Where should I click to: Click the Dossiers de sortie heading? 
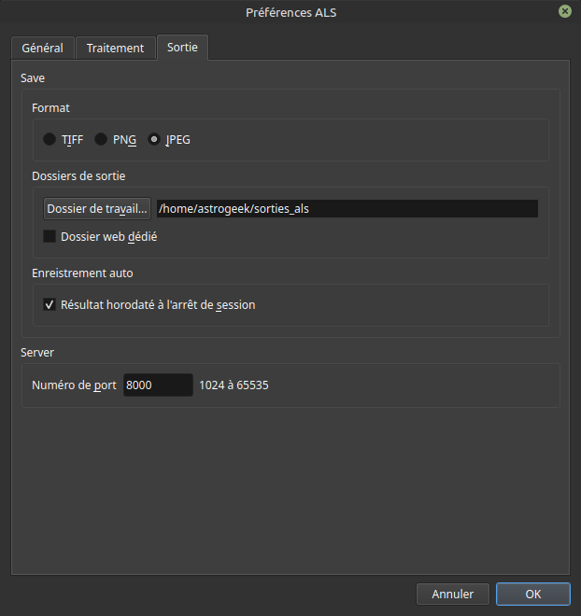coord(78,175)
